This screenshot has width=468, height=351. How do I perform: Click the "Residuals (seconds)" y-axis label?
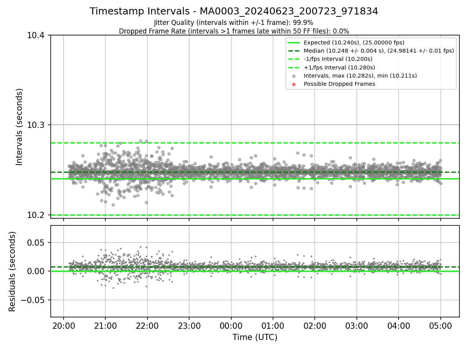[x=12, y=271]
